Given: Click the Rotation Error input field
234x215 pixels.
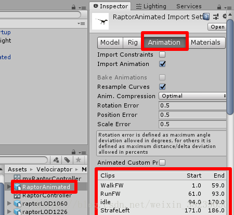Looking at the screenshot, I should [192, 105].
